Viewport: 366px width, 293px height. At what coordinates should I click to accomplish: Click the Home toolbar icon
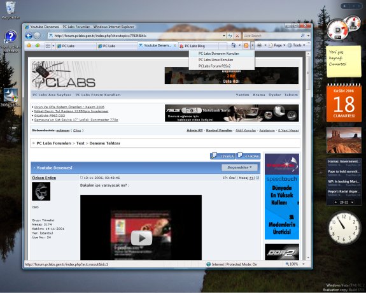click(x=234, y=45)
